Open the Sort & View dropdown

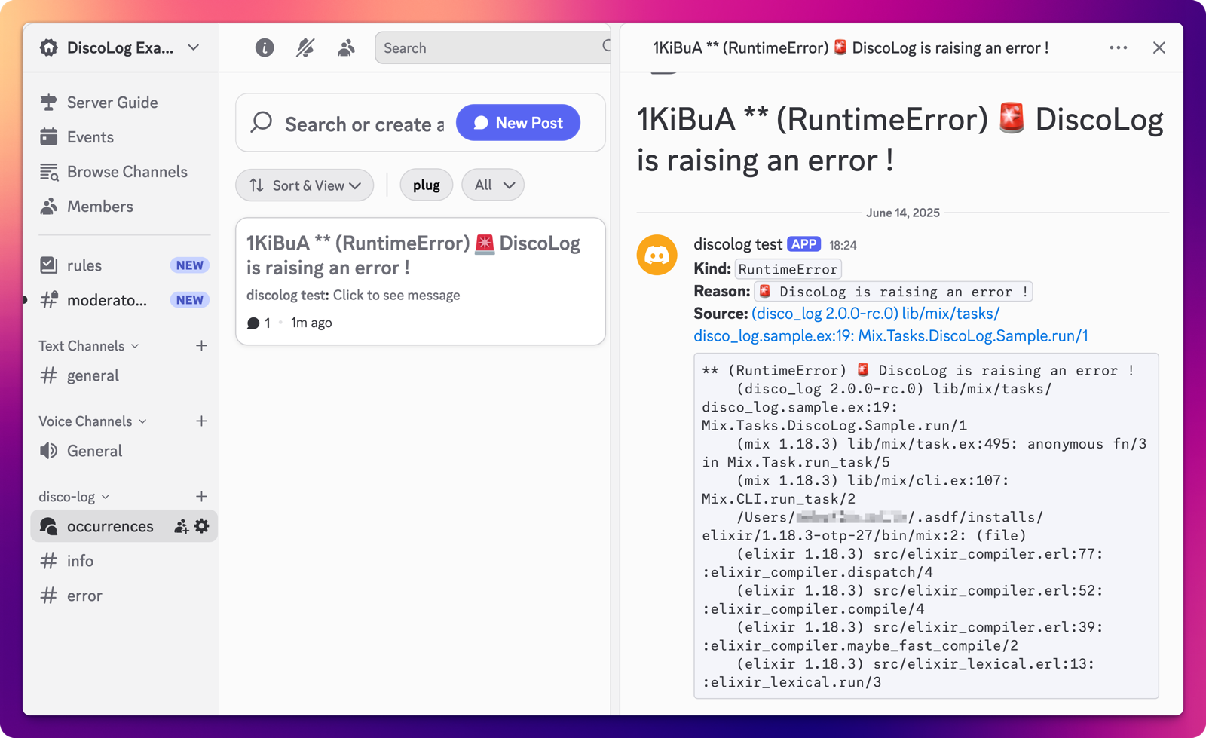(305, 185)
